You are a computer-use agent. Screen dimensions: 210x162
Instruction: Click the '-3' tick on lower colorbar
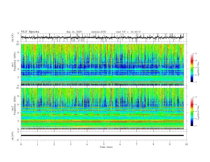pos(196,97)
